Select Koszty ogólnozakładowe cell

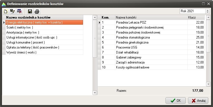(151, 67)
